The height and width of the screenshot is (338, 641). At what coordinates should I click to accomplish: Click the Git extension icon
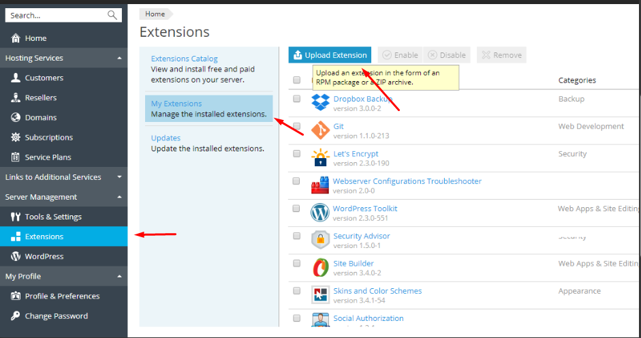point(320,130)
